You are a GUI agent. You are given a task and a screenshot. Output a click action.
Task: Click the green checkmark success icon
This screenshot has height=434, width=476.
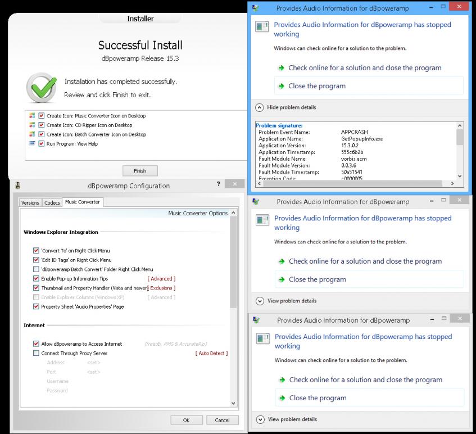point(41,87)
